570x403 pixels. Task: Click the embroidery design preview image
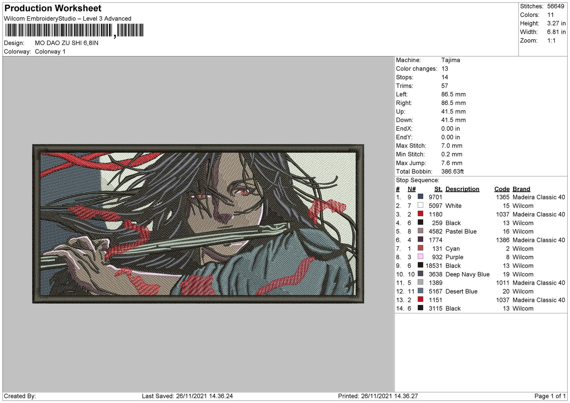pyautogui.click(x=198, y=224)
